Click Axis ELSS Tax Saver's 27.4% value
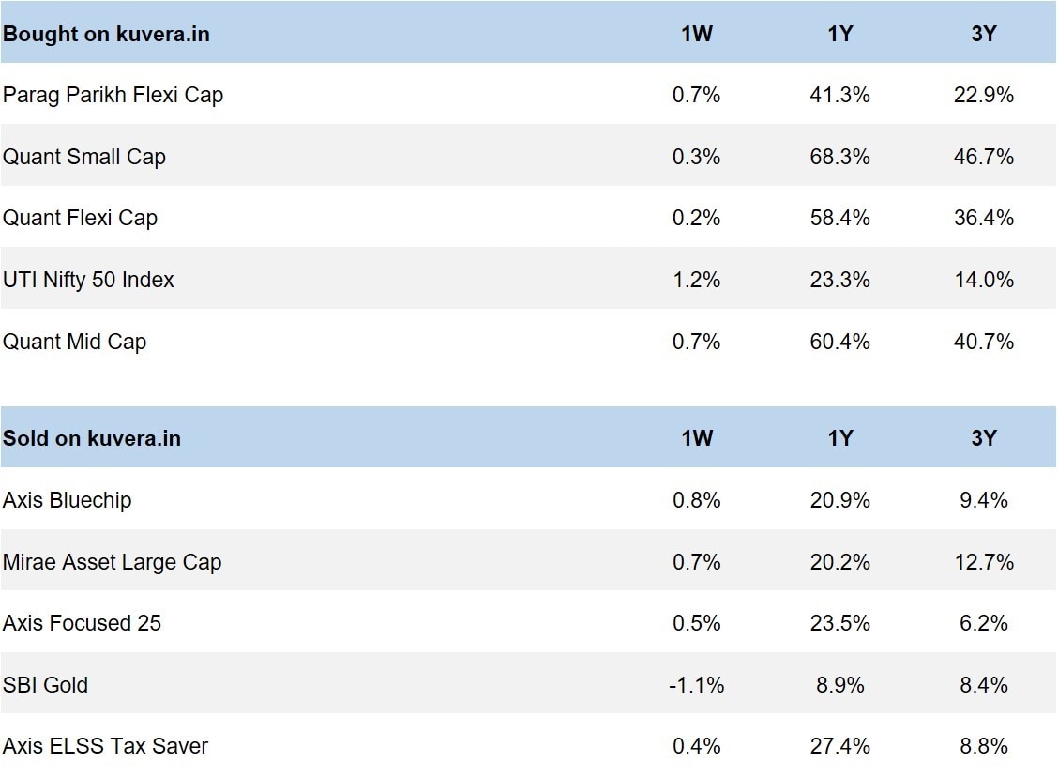This screenshot has height=777, width=1058. click(x=839, y=746)
